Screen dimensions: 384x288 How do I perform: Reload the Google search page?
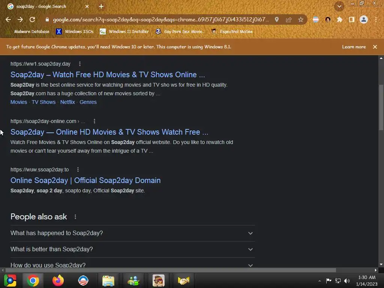pyautogui.click(x=32, y=19)
